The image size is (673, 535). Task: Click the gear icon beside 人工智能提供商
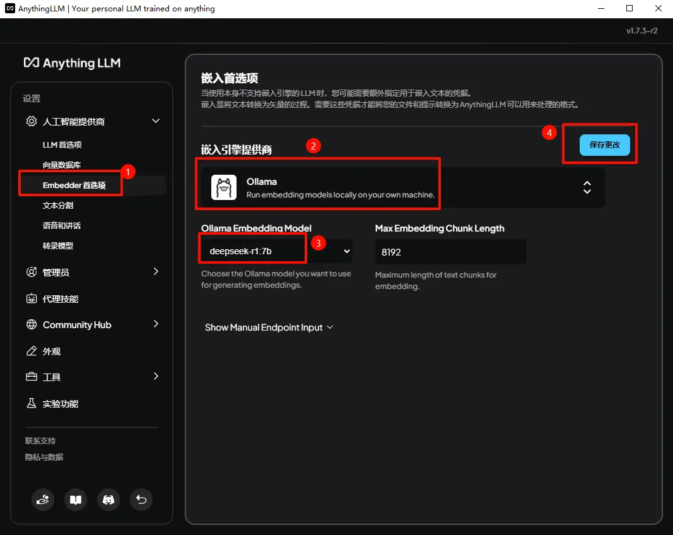click(x=32, y=122)
